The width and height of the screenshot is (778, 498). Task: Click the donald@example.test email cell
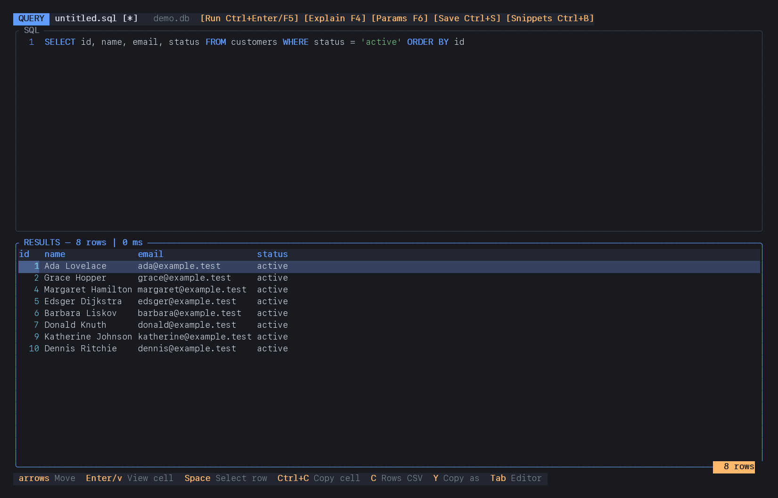187,325
